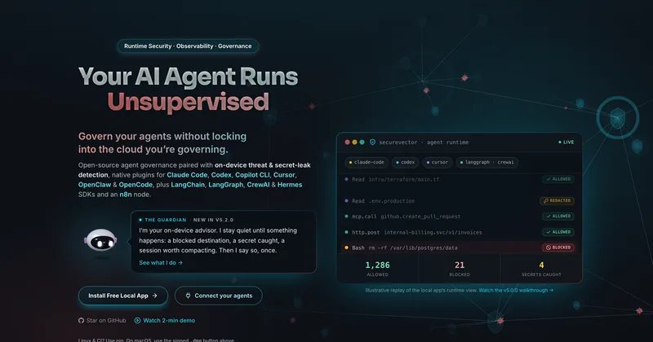Open the Watch the v5.0.0 walkthrough link

(516, 290)
